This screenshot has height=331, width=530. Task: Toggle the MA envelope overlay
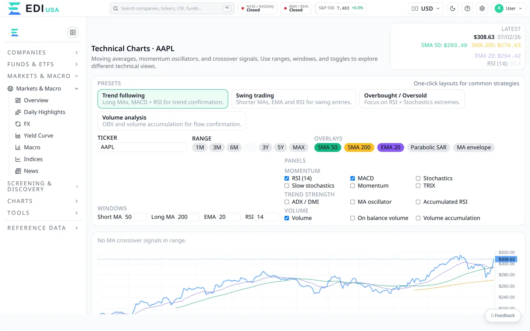coord(474,147)
